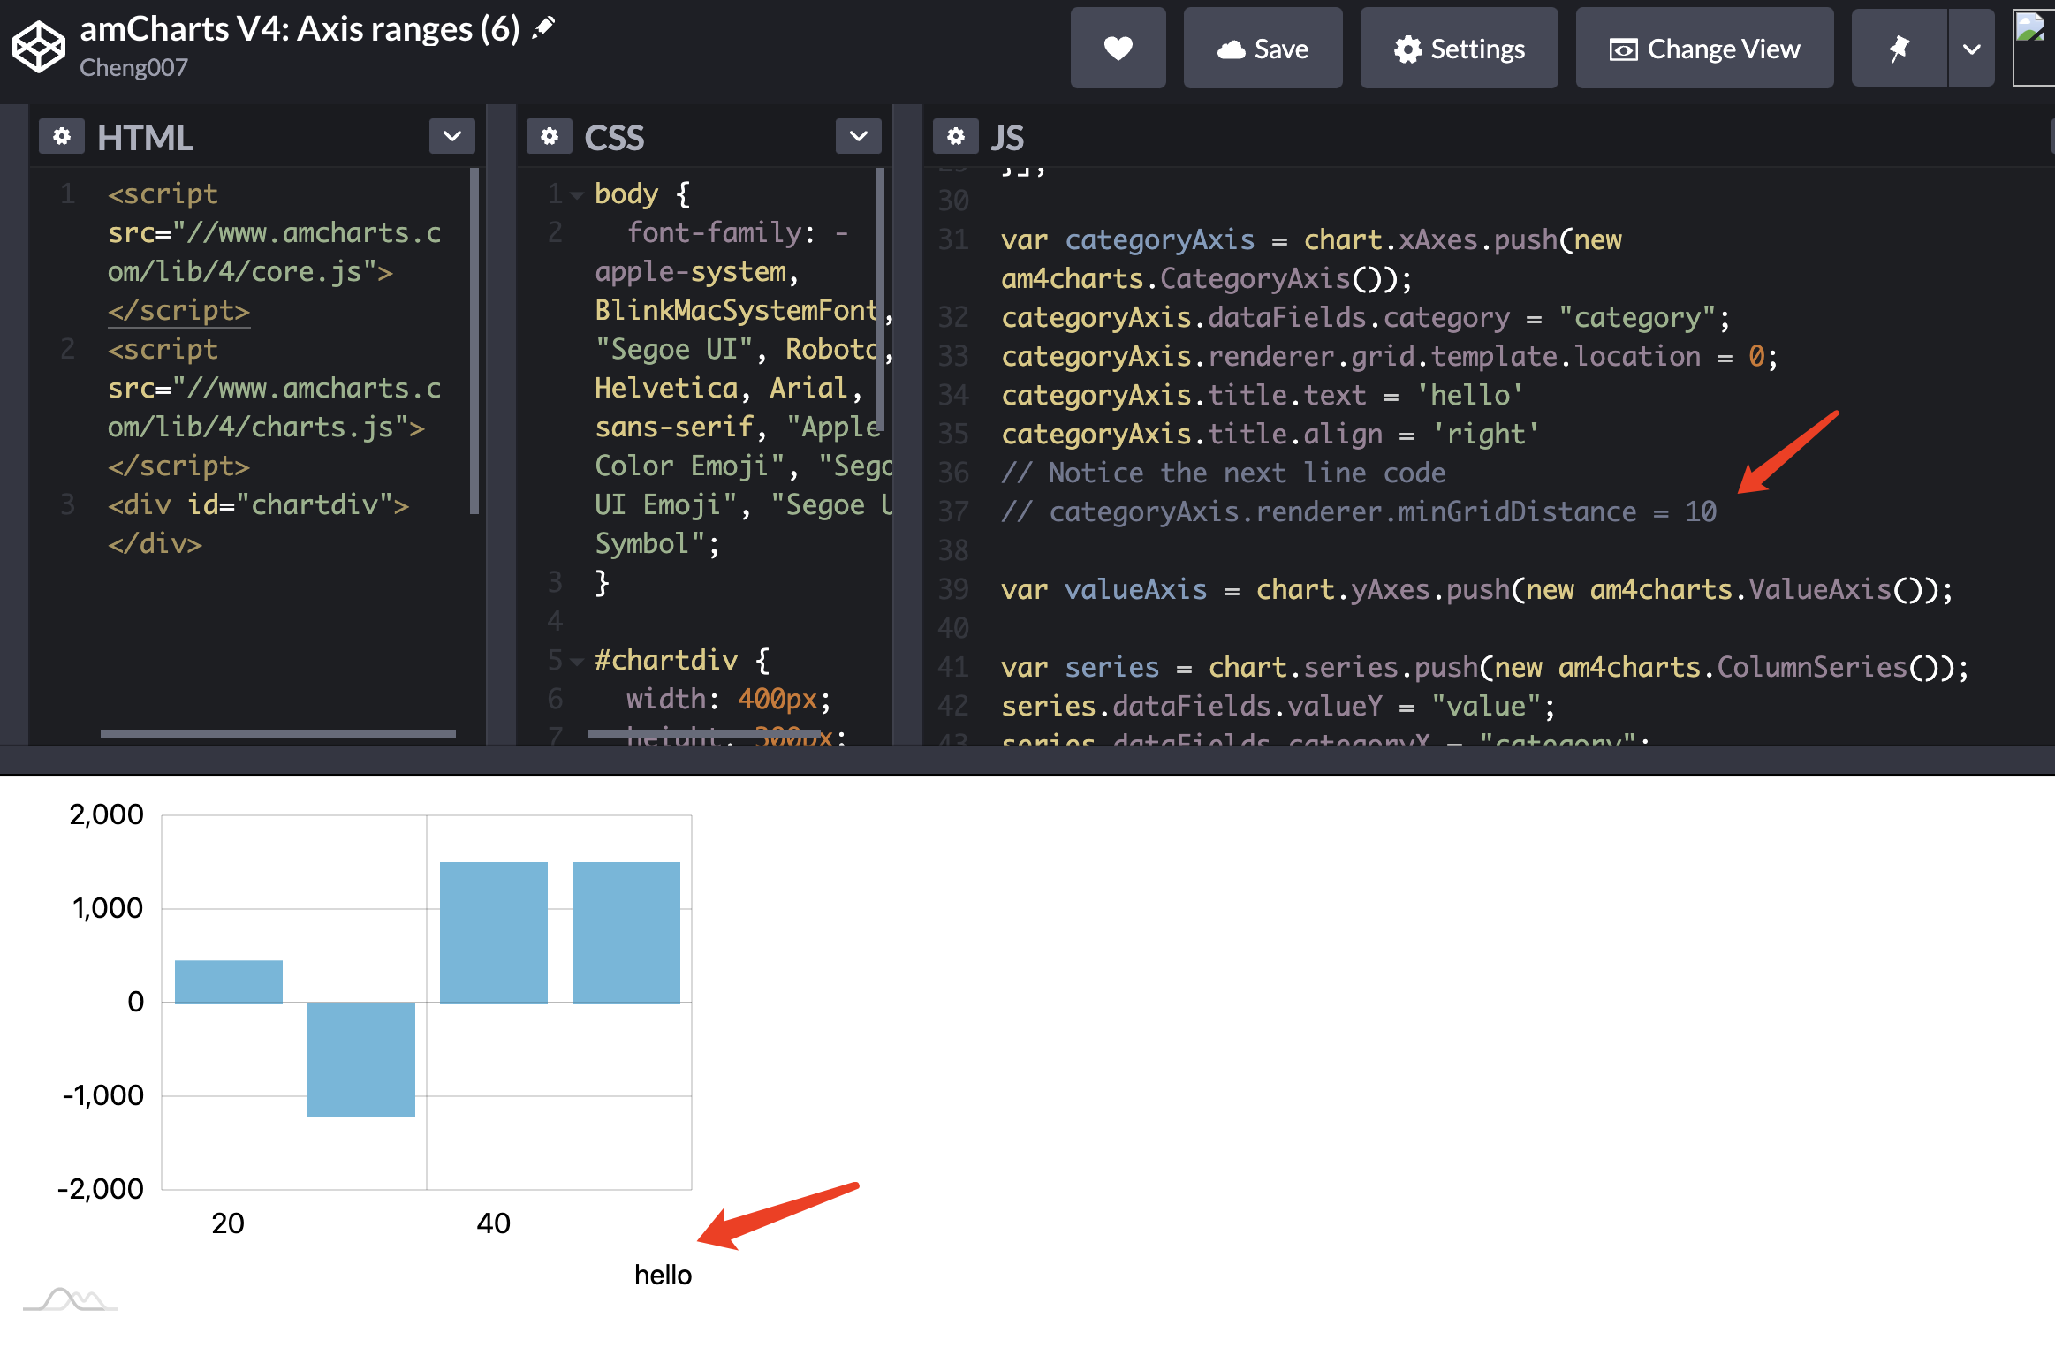Screen dimensions: 2055x1348
Task: Open the HTML editor settings gear
Action: [62, 136]
